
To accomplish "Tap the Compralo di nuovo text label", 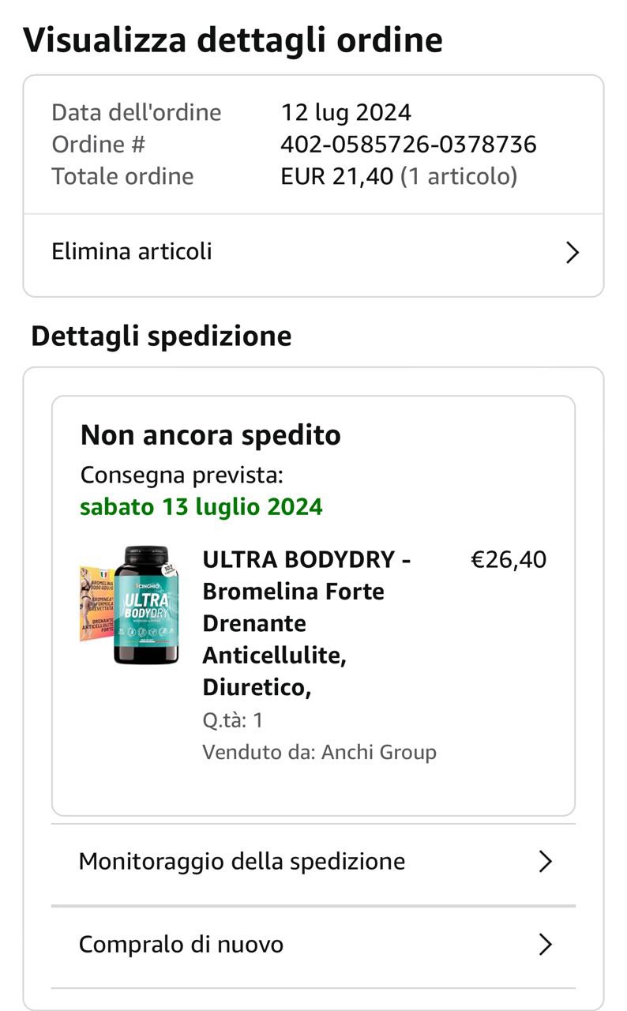I will 181,945.
